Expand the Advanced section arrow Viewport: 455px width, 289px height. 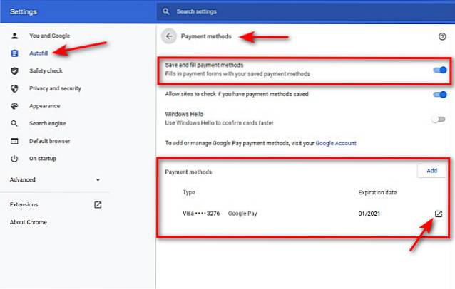(x=98, y=180)
